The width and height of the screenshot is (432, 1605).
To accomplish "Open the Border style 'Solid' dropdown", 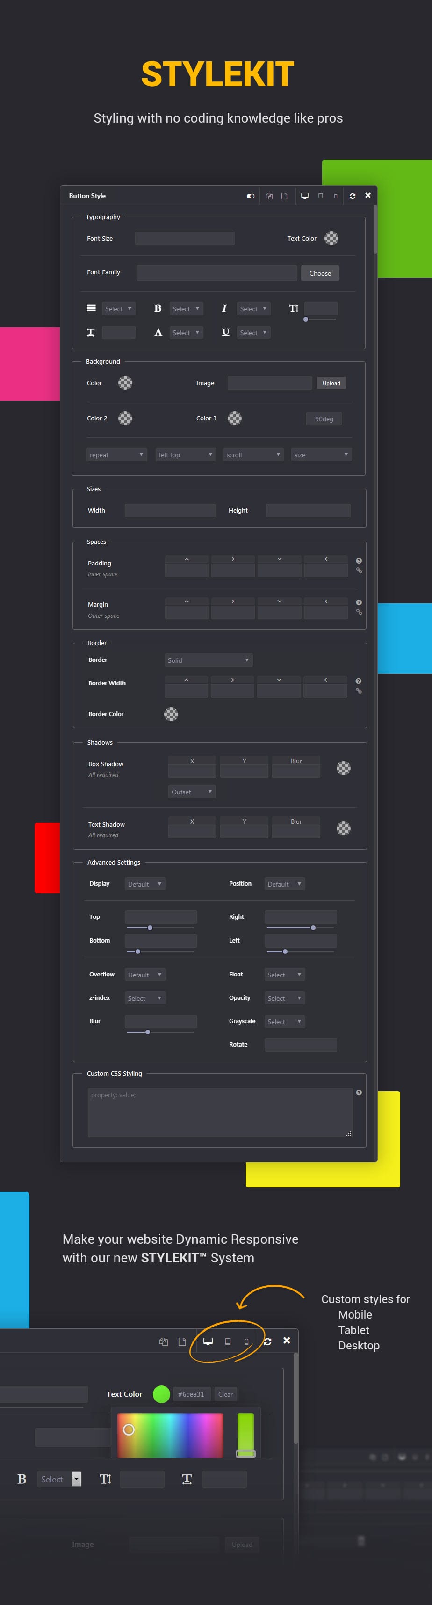I will (x=209, y=660).
